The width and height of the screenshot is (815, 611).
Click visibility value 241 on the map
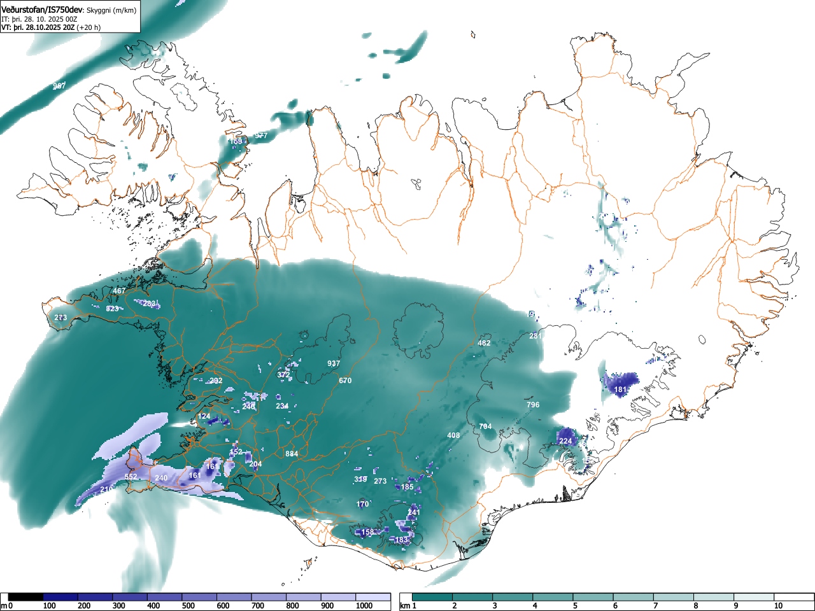414,512
